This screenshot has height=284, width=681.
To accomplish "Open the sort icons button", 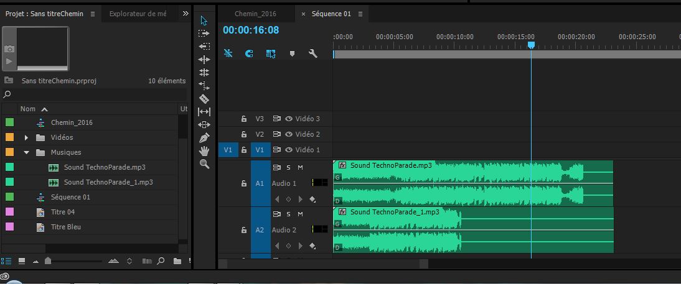I will [129, 261].
